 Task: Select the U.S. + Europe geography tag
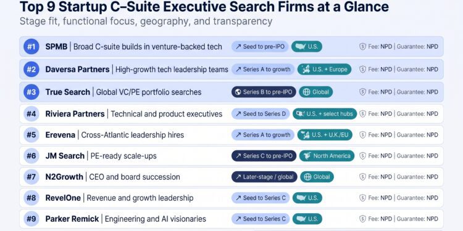point(324,69)
